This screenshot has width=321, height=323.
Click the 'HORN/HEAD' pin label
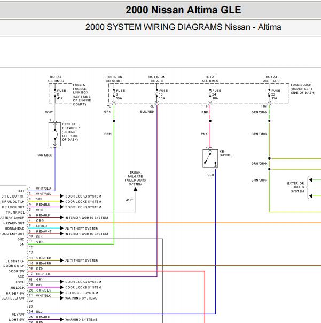coord(14,229)
